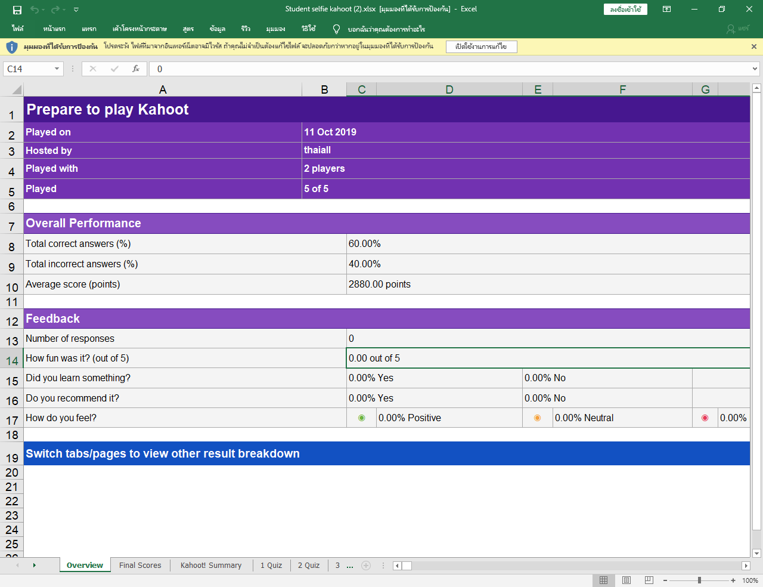Expand the formula bar
Screen dimensions: 763x587
click(755, 69)
